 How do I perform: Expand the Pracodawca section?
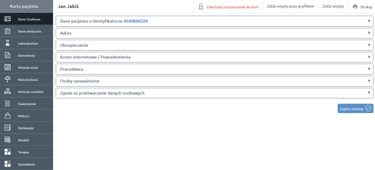point(369,69)
